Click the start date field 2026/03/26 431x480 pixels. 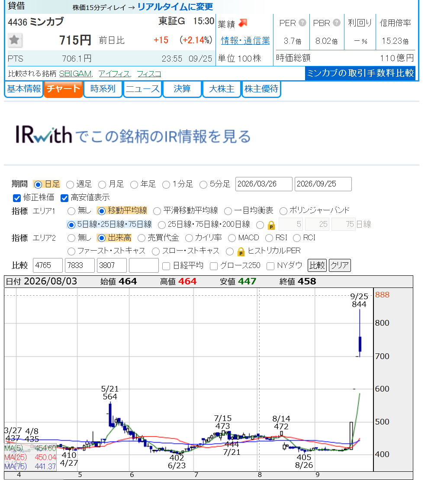pos(264,184)
